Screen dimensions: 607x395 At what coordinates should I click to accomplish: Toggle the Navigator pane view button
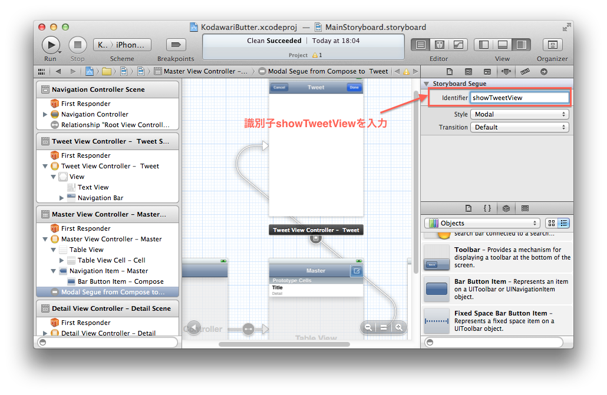tap(483, 45)
